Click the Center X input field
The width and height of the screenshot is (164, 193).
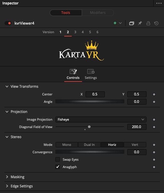[x=95, y=94]
